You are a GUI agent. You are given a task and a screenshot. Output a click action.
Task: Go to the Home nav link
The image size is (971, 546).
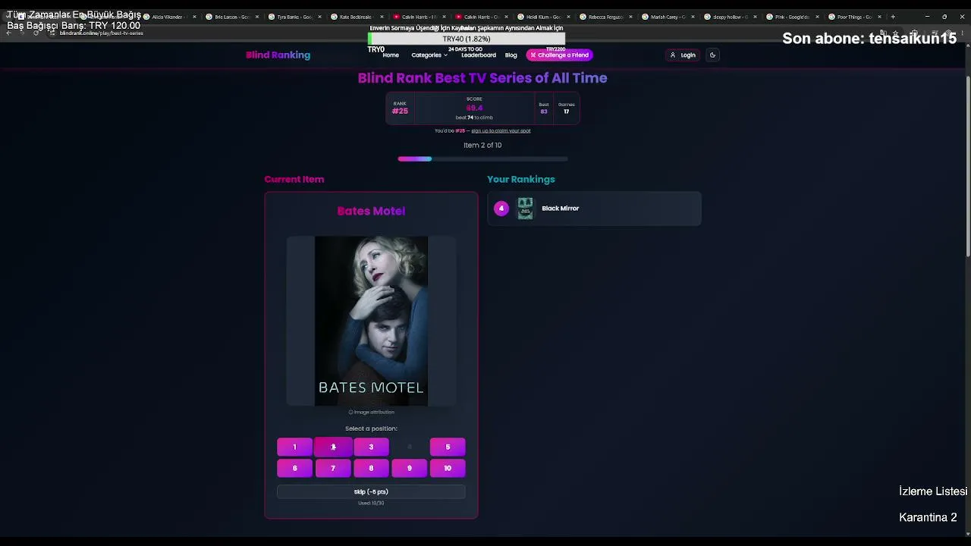click(391, 55)
